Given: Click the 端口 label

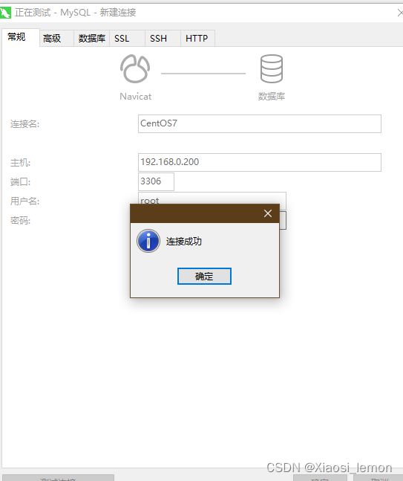Looking at the screenshot, I should pos(20,182).
